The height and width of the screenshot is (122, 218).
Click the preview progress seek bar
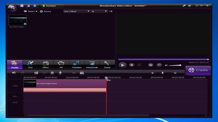[x=163, y=60]
